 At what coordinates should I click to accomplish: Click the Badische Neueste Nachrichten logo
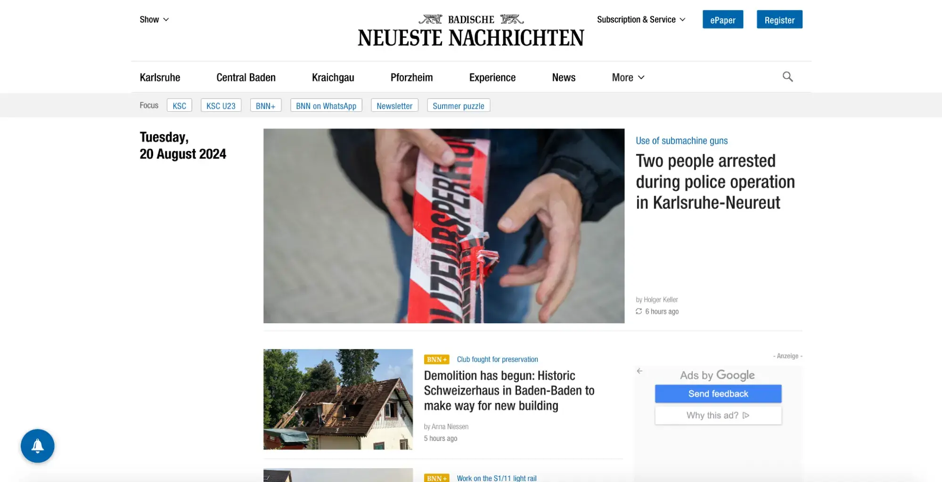click(471, 31)
